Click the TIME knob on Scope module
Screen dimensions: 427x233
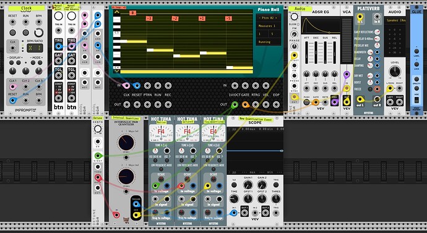point(234,199)
